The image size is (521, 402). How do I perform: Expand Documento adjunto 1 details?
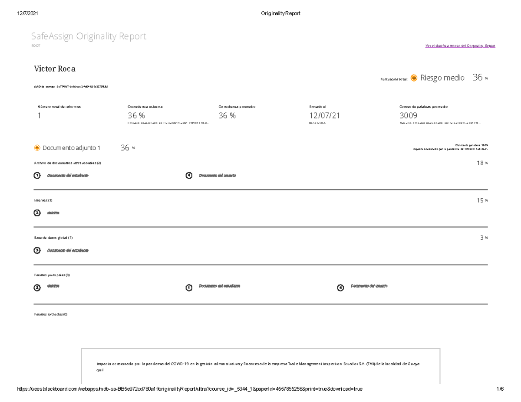71,148
